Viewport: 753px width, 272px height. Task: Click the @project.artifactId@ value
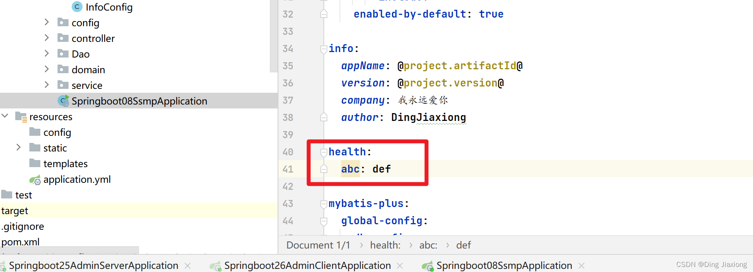coord(460,66)
